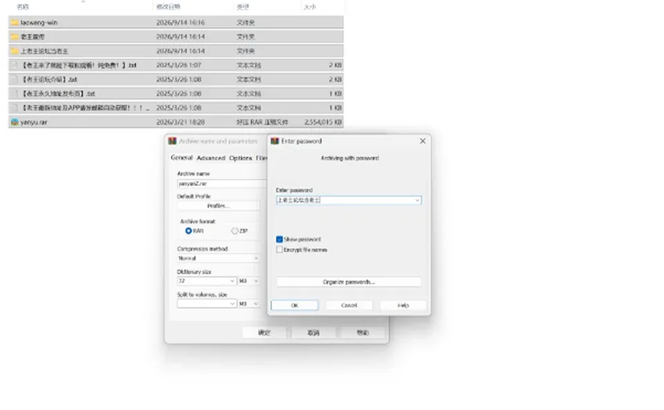Open Organize passwords...

tap(349, 282)
